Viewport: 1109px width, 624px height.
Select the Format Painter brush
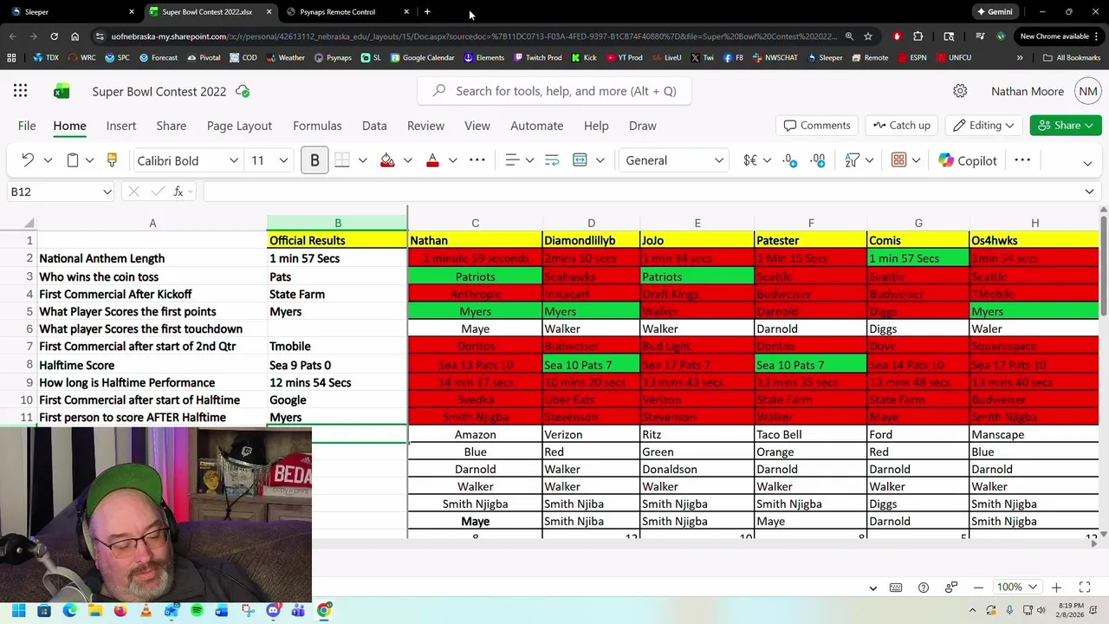(112, 160)
